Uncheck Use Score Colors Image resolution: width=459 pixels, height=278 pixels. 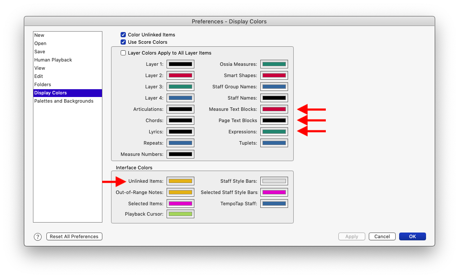point(123,42)
